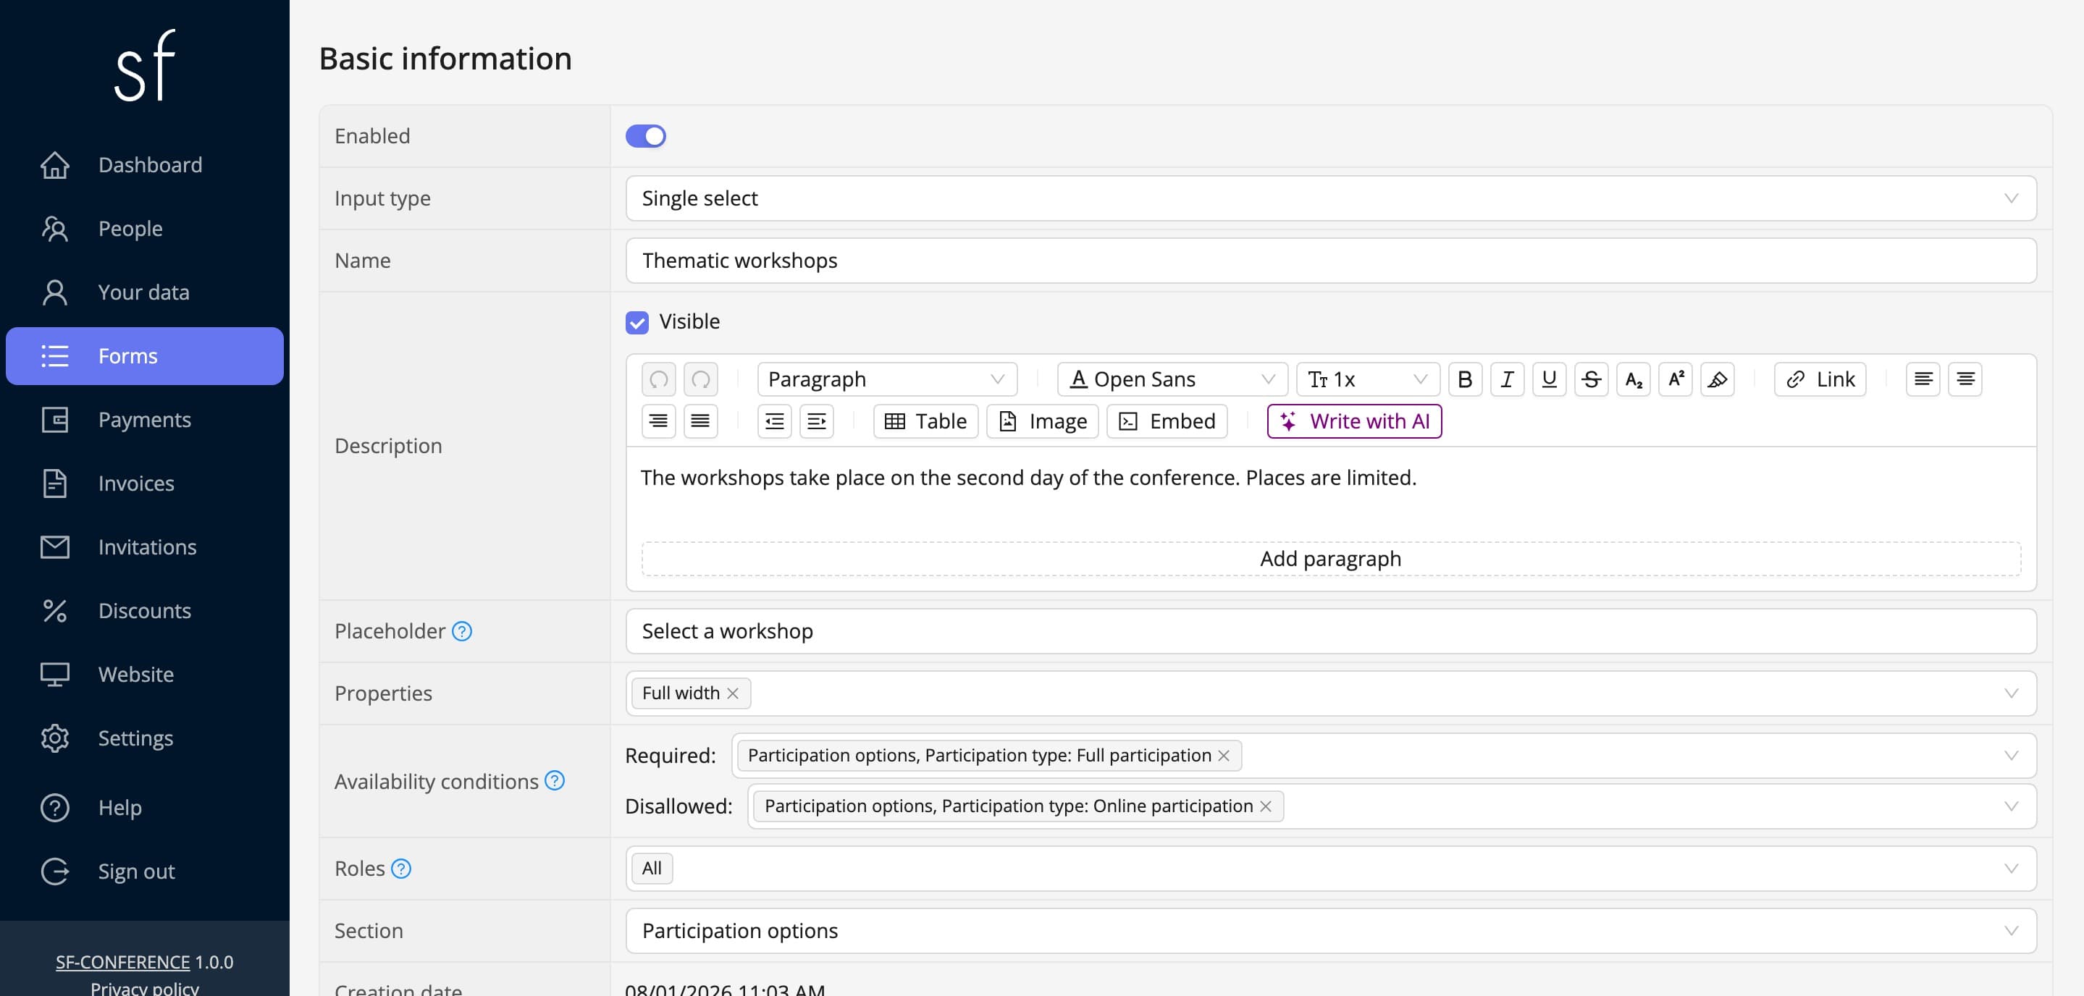Screen dimensions: 2084x996
Task: Open Website in the sidebar
Action: point(145,675)
